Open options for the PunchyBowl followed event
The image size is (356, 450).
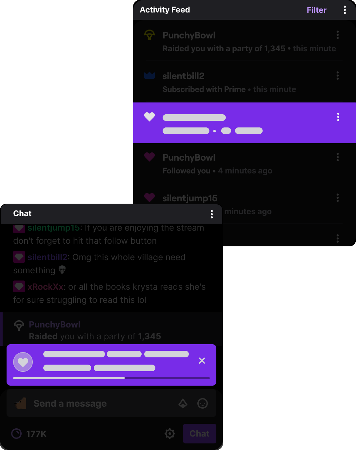click(338, 157)
